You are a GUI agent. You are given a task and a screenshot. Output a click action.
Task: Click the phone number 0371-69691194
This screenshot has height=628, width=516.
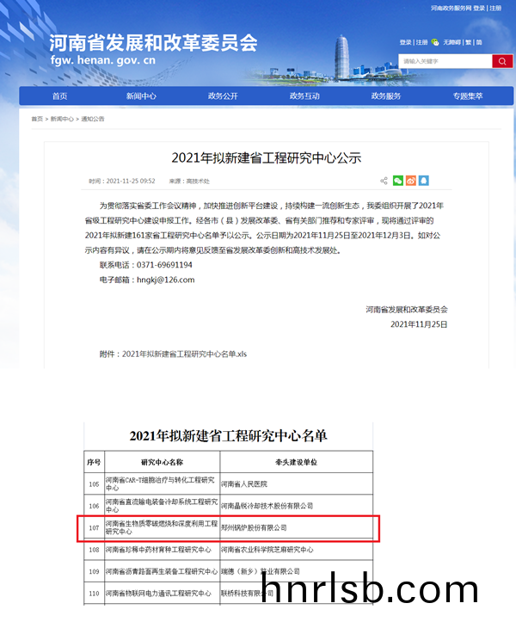tap(164, 265)
